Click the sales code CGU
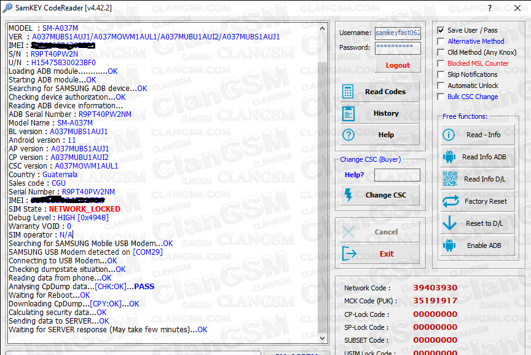The width and height of the screenshot is (531, 355). (58, 183)
